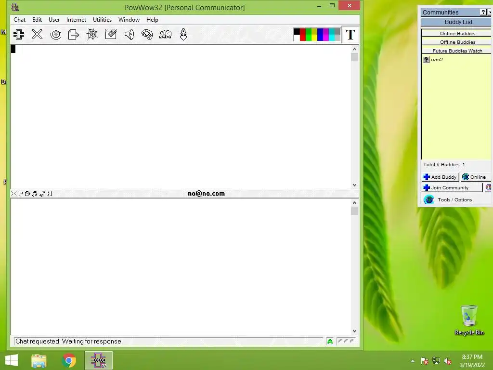Viewport: 493px width, 370px height.
Task: Open the whiteboard eraser toolbar icon
Action: click(110, 34)
